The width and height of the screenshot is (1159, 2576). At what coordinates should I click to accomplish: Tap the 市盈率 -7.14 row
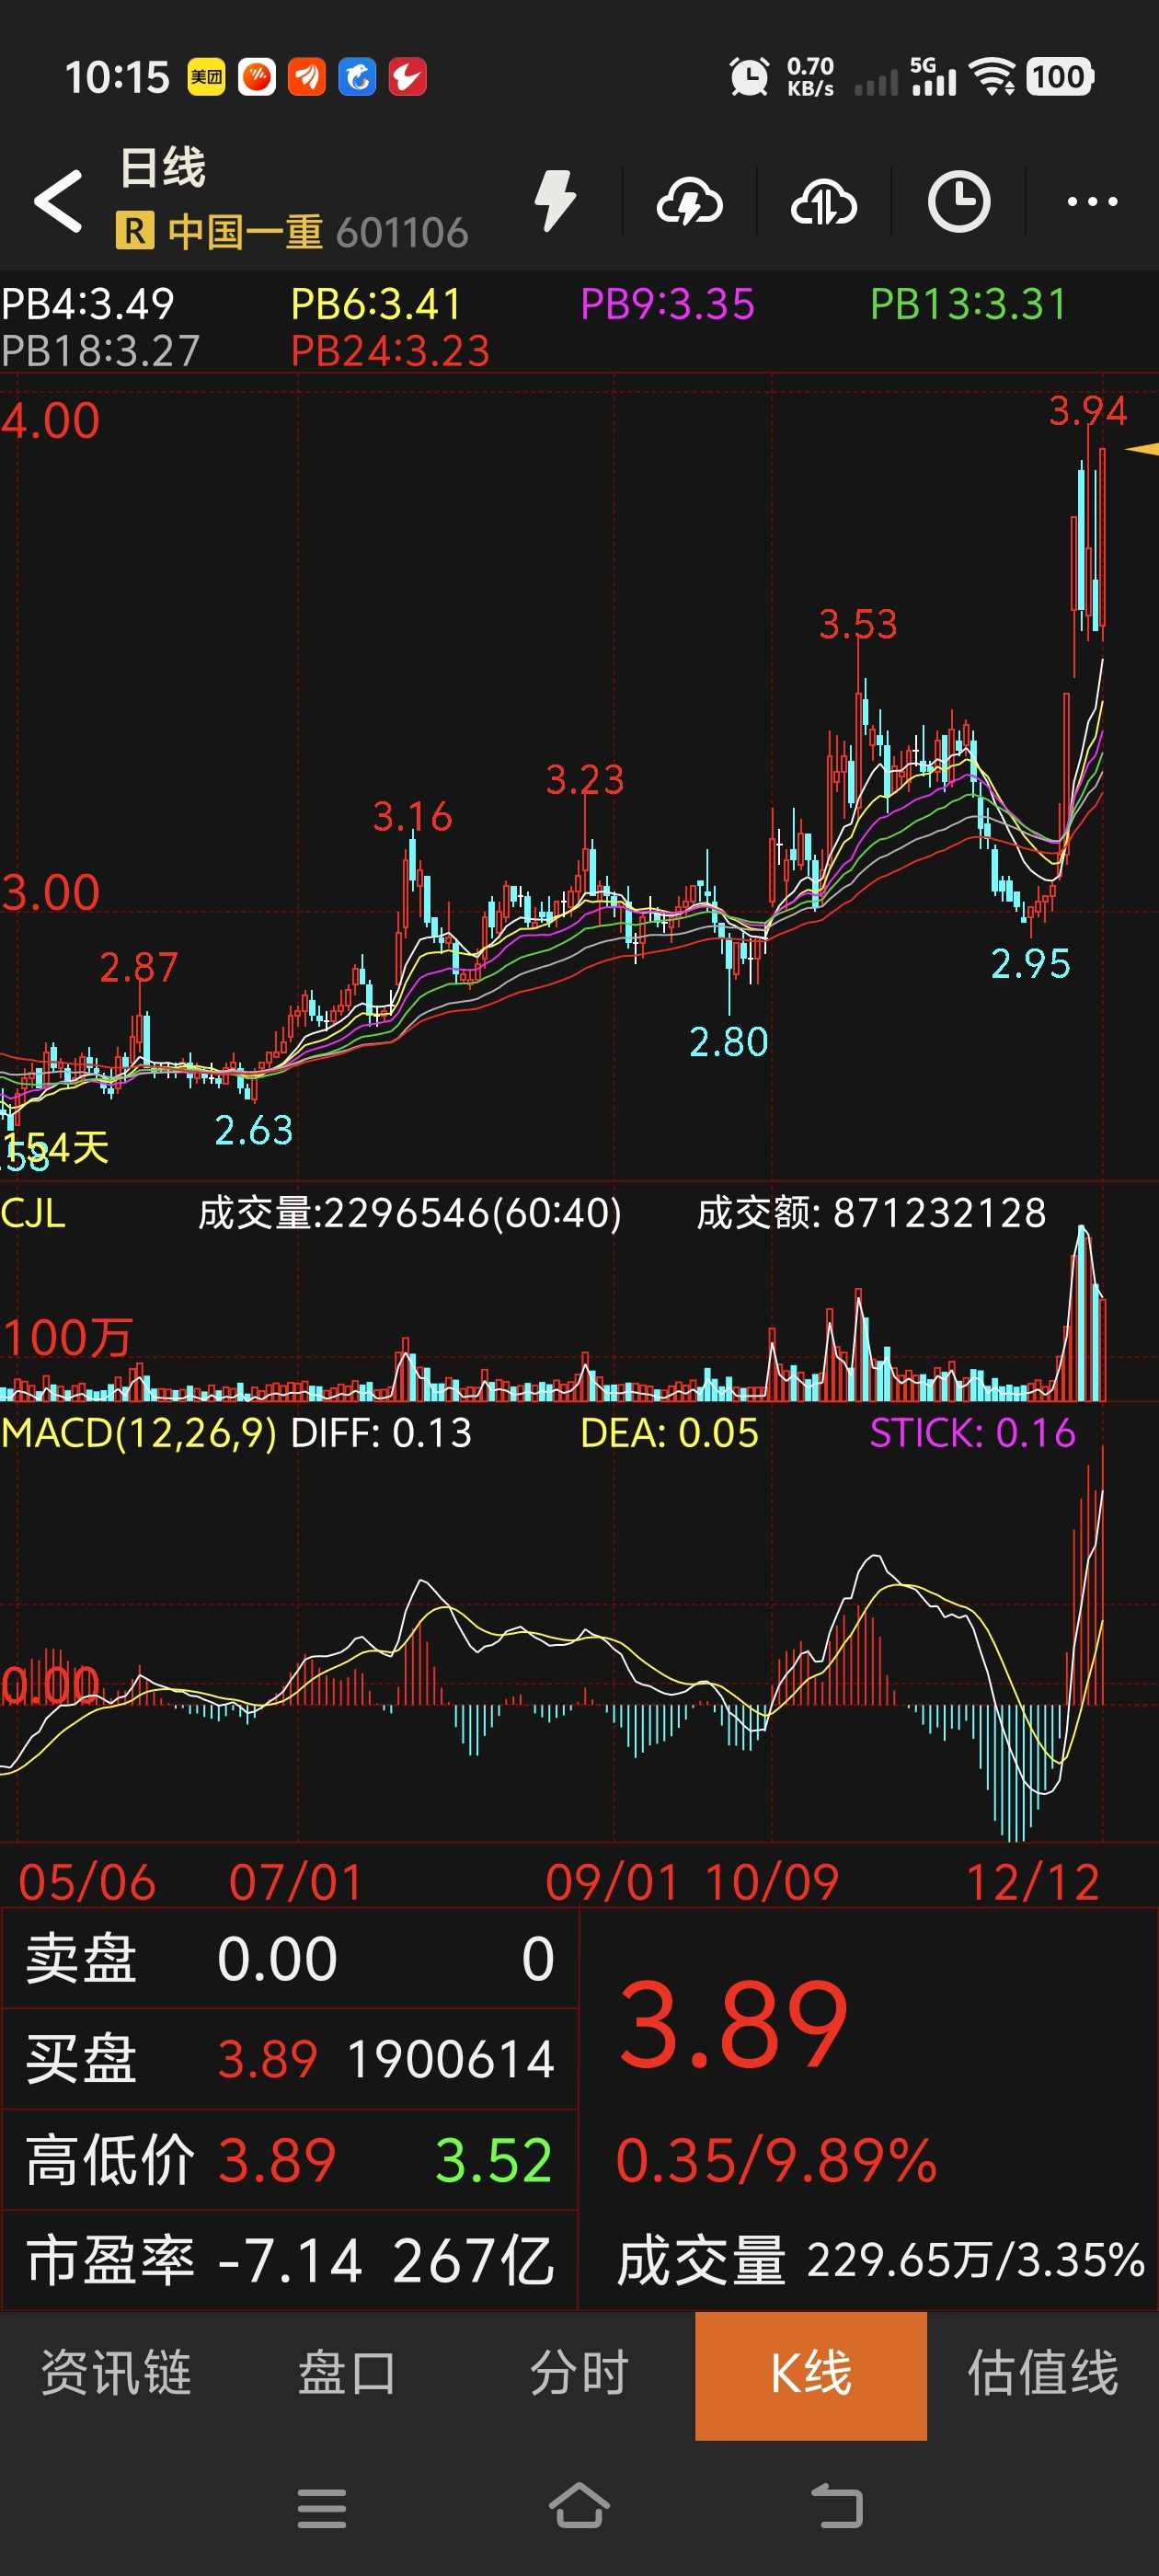[290, 2261]
